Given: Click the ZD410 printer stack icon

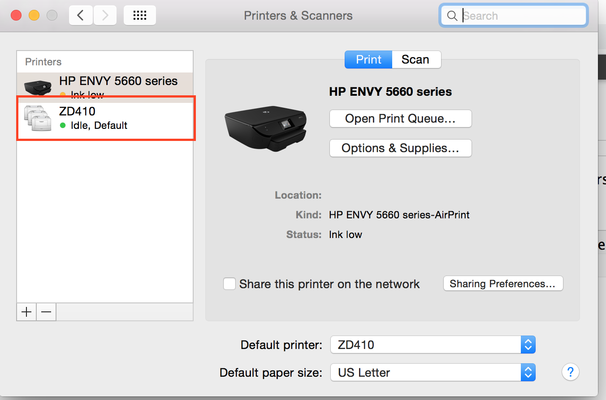Looking at the screenshot, I should 38,118.
